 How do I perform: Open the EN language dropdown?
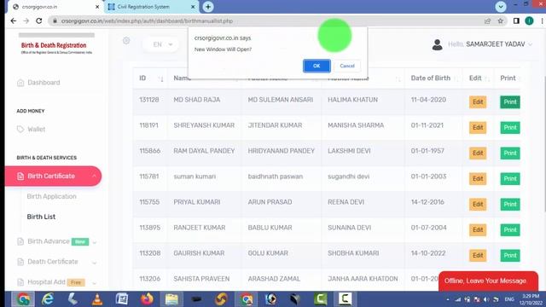click(162, 44)
